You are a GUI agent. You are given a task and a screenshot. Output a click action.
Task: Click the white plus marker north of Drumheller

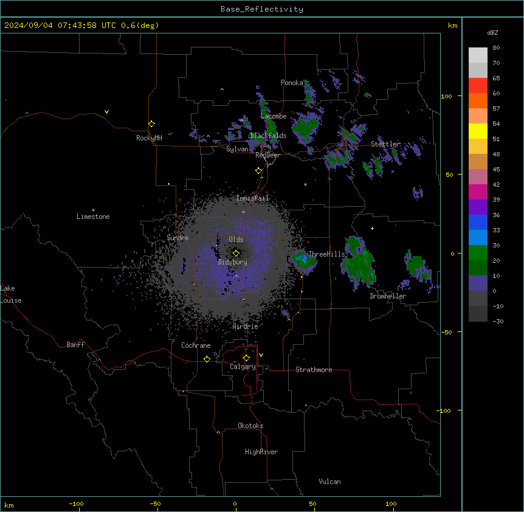click(x=372, y=228)
